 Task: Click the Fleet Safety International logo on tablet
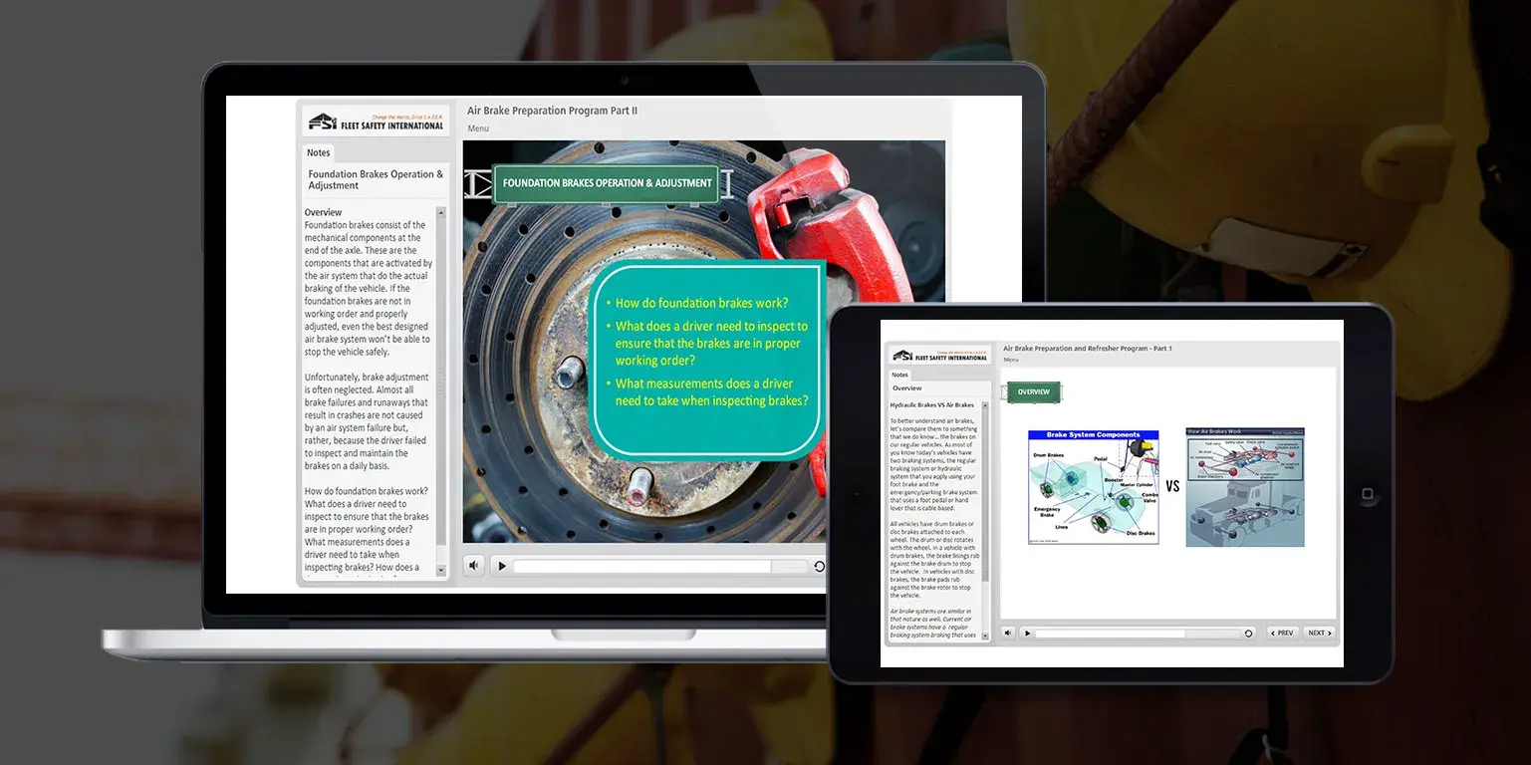click(x=939, y=355)
